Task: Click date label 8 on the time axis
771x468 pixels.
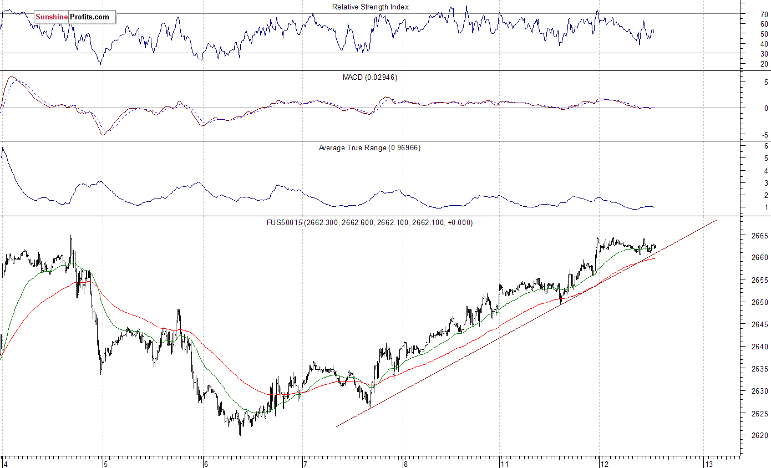Action: tap(406, 464)
